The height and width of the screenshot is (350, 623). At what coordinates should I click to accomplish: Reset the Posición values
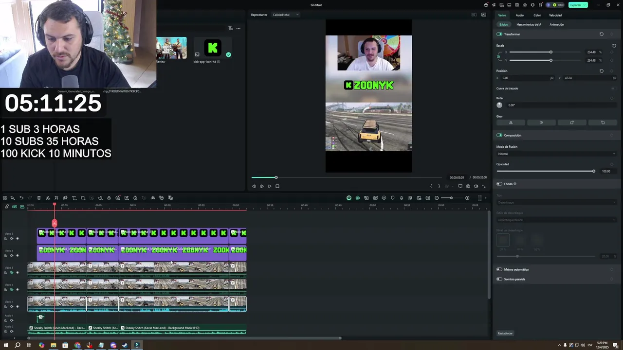tap(602, 71)
